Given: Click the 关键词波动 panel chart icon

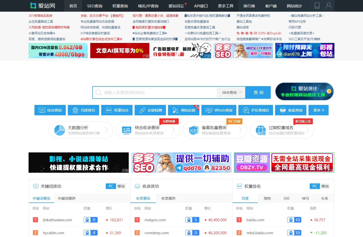Looking at the screenshot, I should (36, 186).
